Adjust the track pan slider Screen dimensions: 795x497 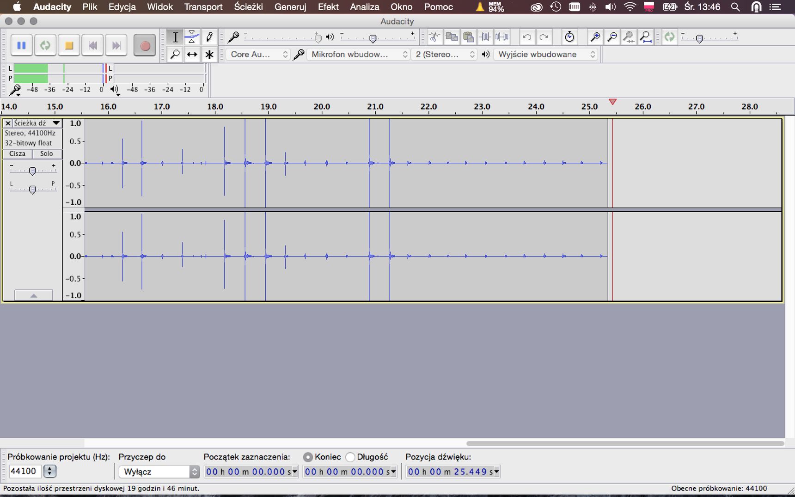pyautogui.click(x=32, y=190)
